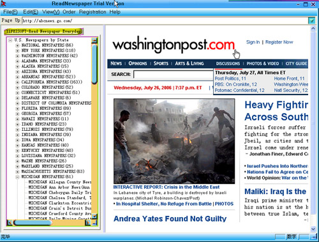This screenshot has height=242, width=319.
Task: Click the app logo icon in title bar
Action: click(x=3, y=4)
